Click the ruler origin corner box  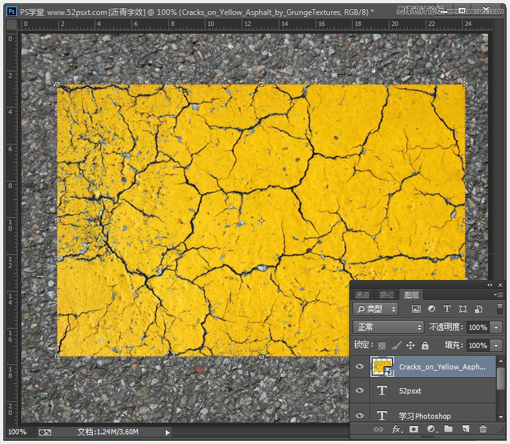12,25
